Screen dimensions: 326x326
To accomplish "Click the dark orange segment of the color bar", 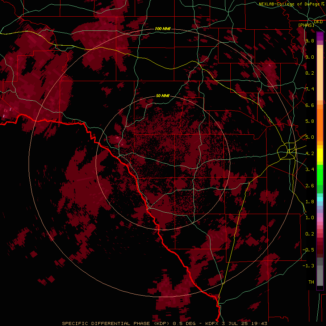I will [x=320, y=125].
